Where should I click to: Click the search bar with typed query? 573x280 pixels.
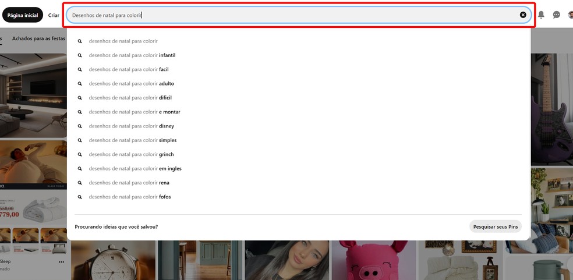299,15
